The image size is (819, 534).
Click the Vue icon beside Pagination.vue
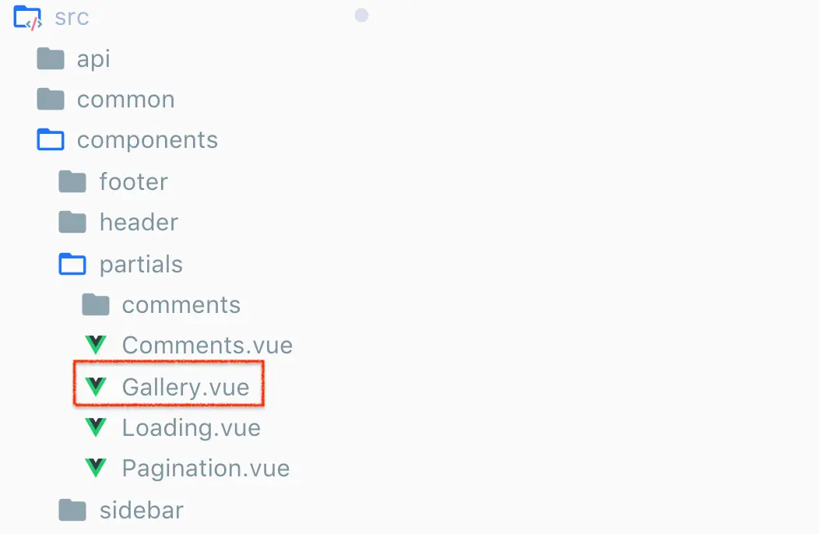96,468
